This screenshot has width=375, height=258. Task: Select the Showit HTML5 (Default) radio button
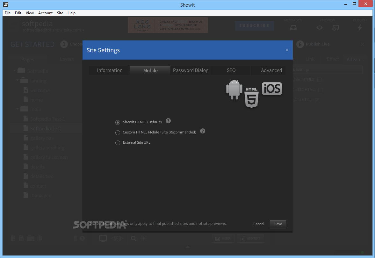(x=118, y=122)
